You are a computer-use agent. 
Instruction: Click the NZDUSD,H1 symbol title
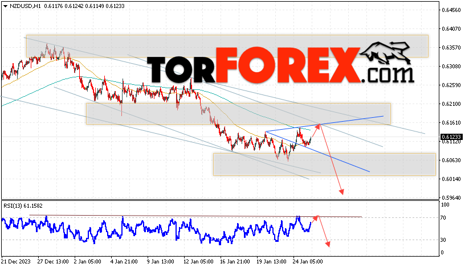25,6
